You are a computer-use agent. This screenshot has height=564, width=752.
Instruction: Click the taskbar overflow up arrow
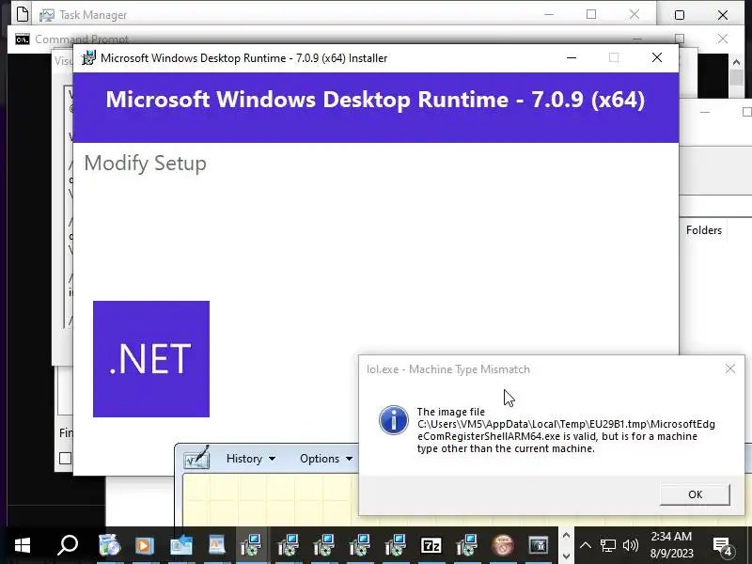(x=566, y=535)
